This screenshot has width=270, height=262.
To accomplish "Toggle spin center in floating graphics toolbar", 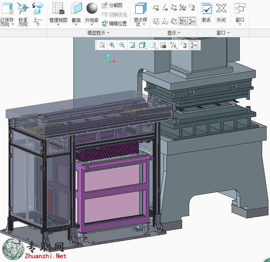I will [194, 45].
